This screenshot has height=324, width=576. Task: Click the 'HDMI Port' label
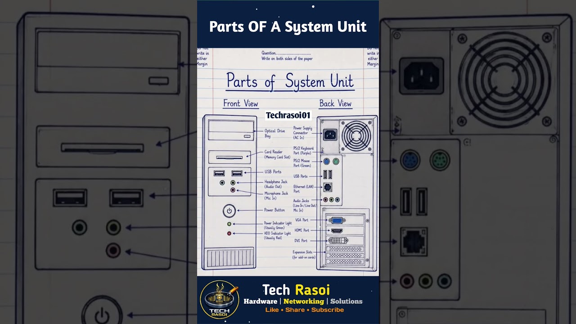point(302,230)
